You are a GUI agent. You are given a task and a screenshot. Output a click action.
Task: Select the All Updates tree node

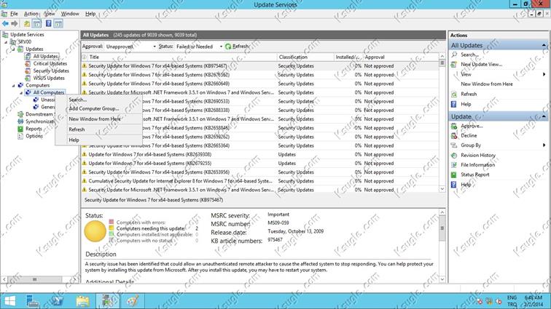pos(45,56)
